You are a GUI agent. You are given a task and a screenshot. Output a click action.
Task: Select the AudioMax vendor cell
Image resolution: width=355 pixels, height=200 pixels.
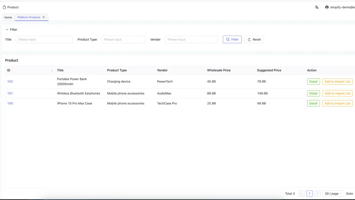pos(164,93)
